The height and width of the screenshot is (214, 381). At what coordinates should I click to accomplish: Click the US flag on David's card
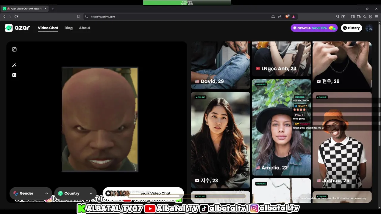tap(197, 81)
